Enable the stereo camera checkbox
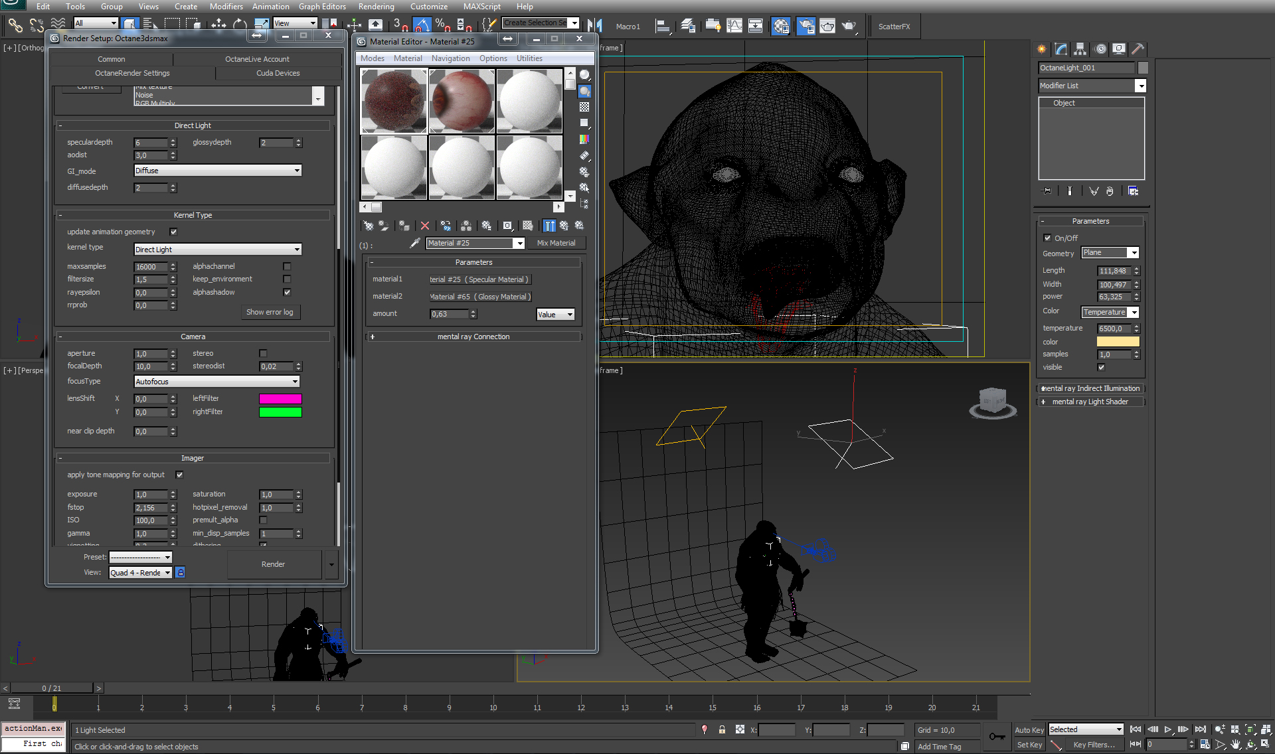1275x754 pixels. tap(263, 353)
